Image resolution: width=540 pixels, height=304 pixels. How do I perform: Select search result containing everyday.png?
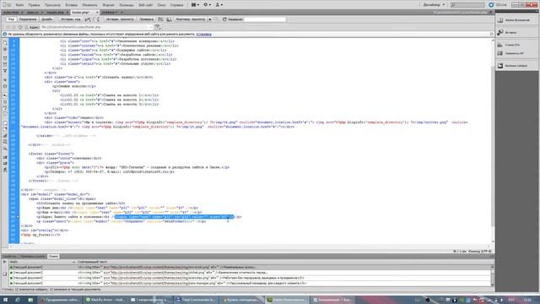(x=250, y=278)
